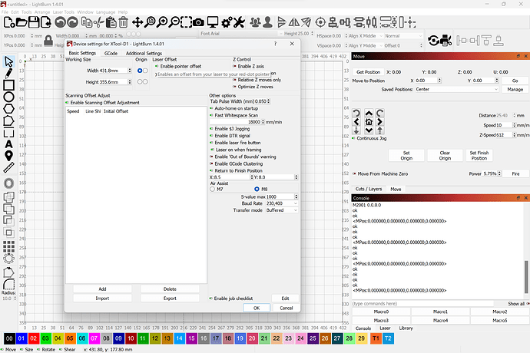Click the Redo arrow icon

(x=72, y=22)
